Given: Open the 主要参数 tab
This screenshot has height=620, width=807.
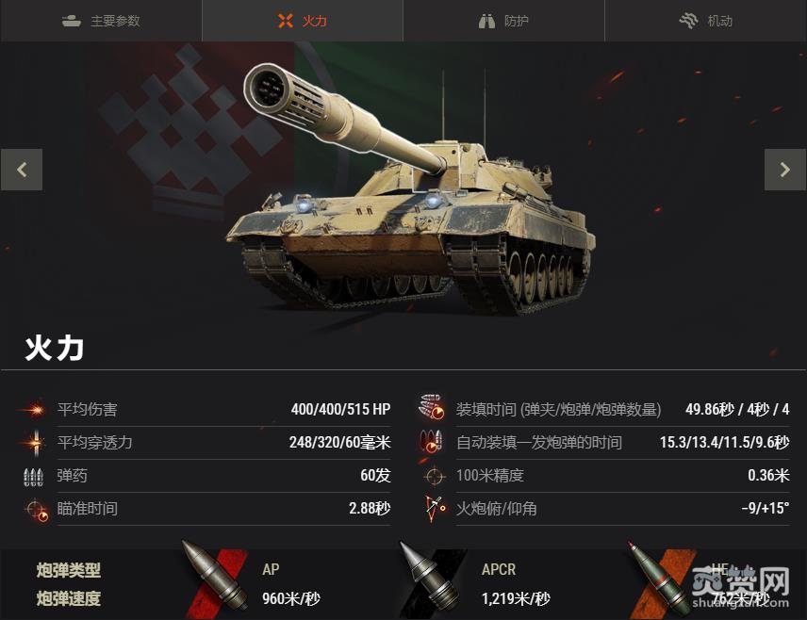Looking at the screenshot, I should (x=101, y=21).
